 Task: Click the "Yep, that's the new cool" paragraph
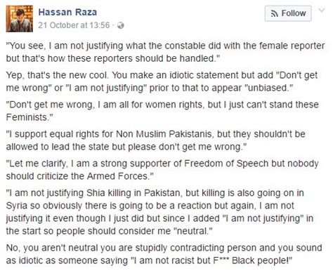tap(162, 81)
